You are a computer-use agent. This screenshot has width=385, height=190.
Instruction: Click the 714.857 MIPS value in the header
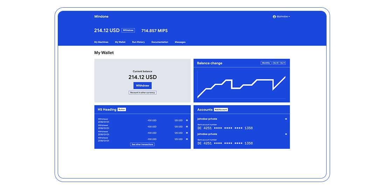(154, 31)
